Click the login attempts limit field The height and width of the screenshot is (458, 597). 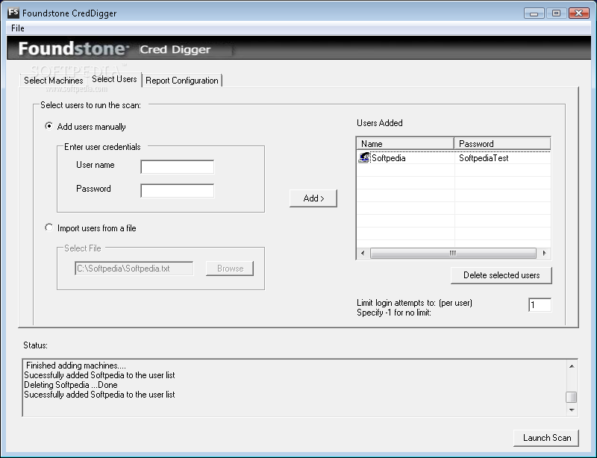coord(540,305)
